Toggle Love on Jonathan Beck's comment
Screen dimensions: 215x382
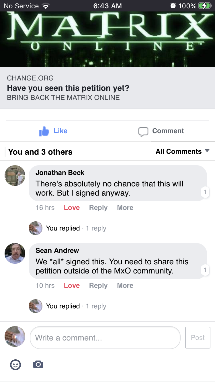(72, 208)
